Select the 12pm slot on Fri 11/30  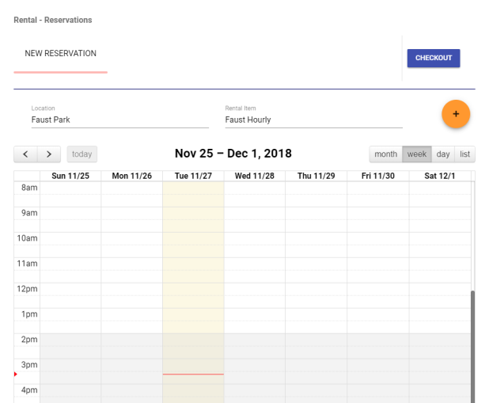coord(377,289)
